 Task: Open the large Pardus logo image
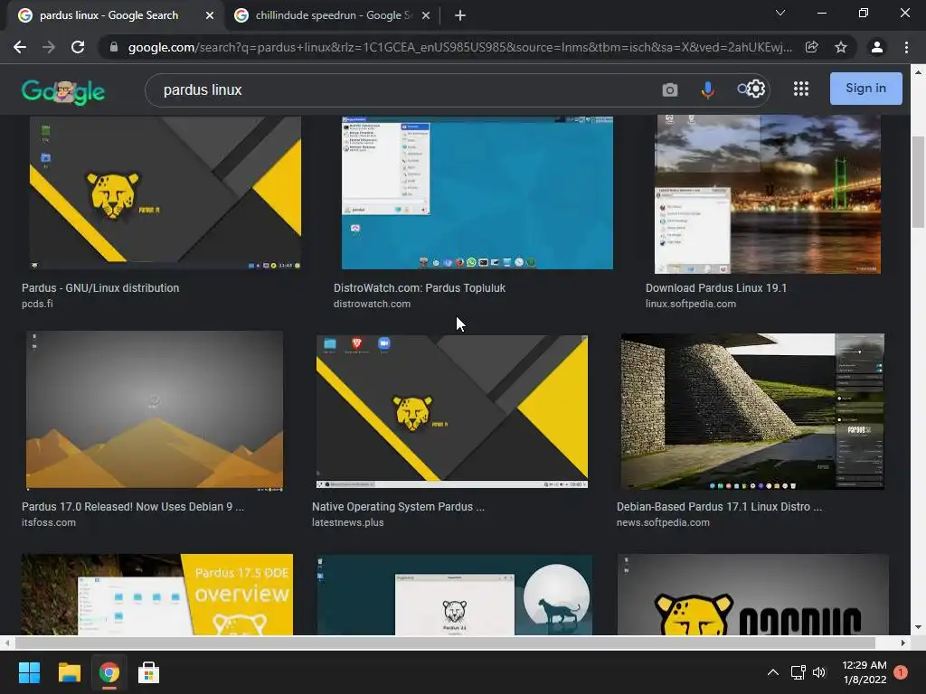pyautogui.click(x=753, y=595)
